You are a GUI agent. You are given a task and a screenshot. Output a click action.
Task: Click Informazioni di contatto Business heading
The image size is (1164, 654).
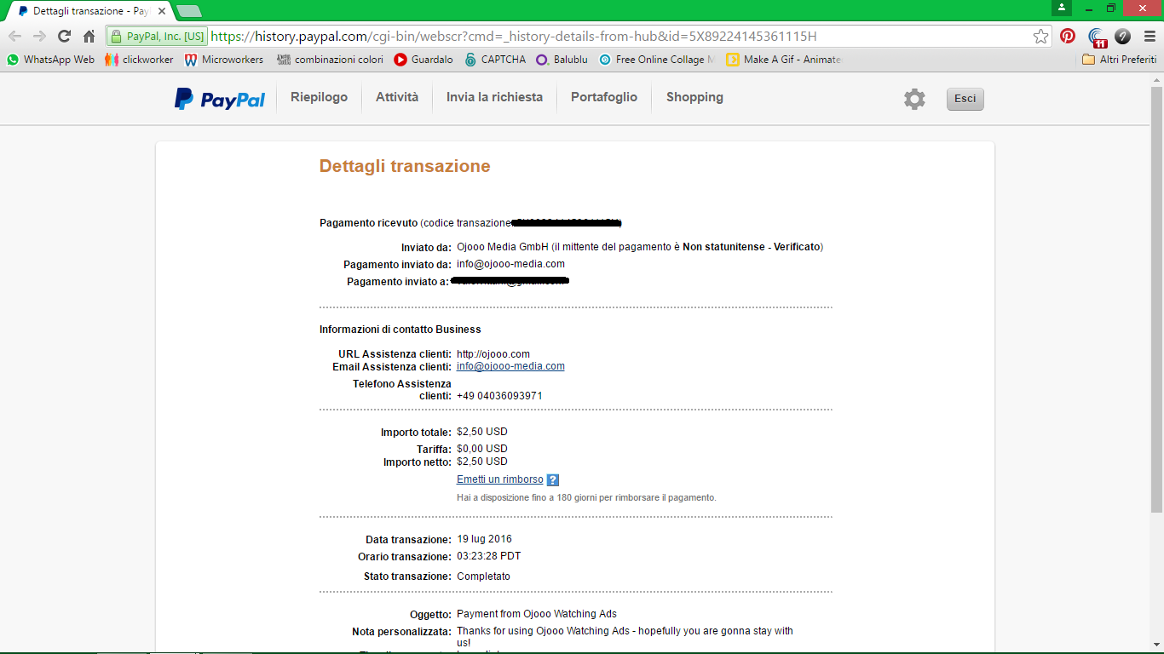click(400, 330)
